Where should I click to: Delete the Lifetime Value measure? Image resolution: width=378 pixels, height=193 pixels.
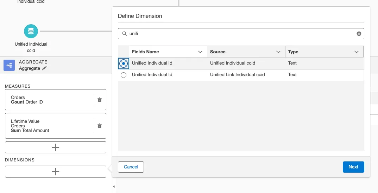[100, 126]
